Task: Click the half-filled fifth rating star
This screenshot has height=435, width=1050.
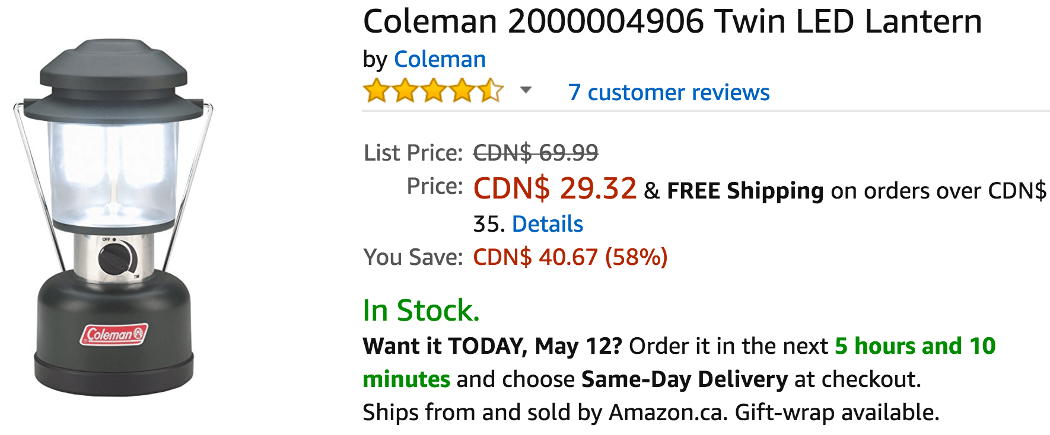Action: [x=491, y=91]
